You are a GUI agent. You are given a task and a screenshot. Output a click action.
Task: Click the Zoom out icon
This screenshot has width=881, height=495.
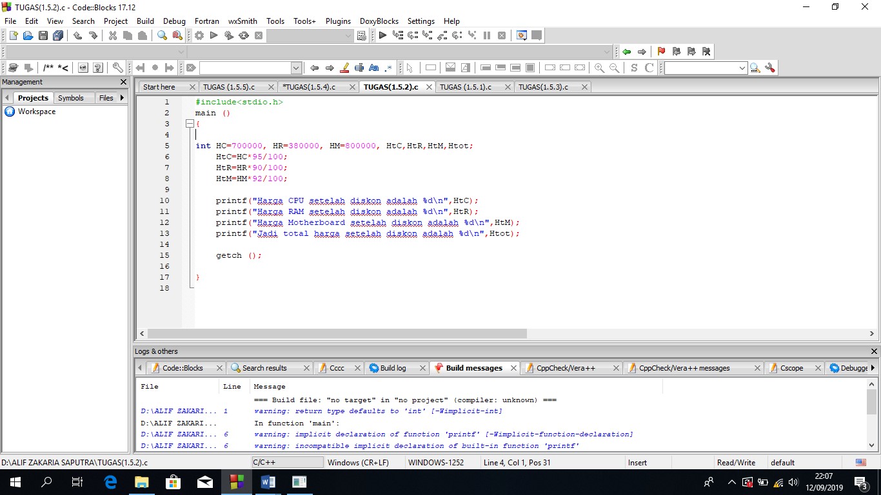click(615, 68)
